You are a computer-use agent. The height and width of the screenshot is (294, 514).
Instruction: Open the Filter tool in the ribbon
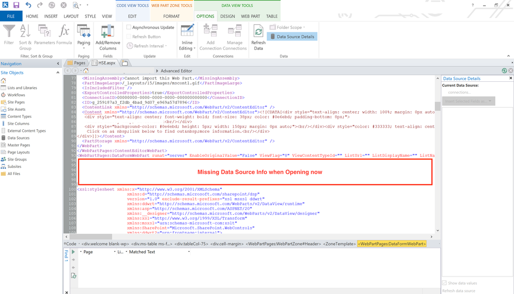(x=9, y=35)
